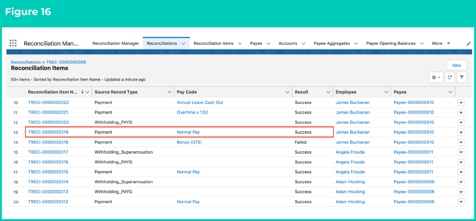Open row actions menu for TRECI-0000000320
This screenshot has width=476, height=221.
(461, 123)
